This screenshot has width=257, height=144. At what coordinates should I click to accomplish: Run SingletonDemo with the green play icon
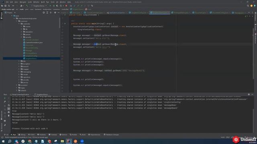coord(50,6)
